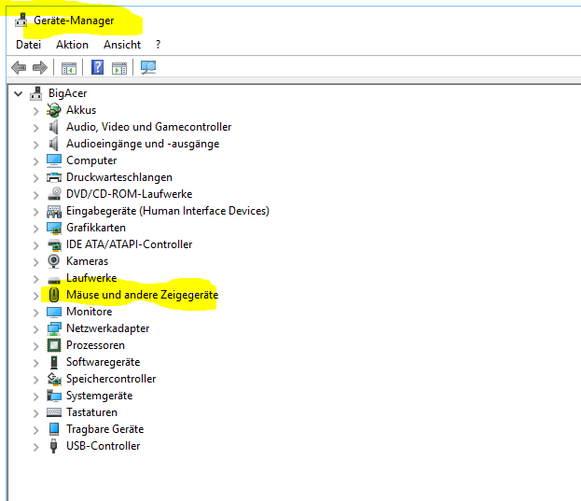The height and width of the screenshot is (501, 581).
Task: Expand the Akkus category
Action: [36, 111]
